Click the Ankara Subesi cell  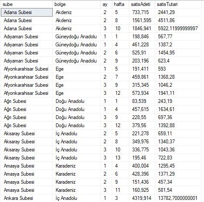(27, 198)
